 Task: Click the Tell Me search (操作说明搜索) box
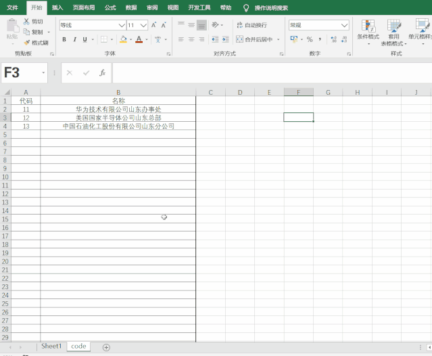pos(271,7)
